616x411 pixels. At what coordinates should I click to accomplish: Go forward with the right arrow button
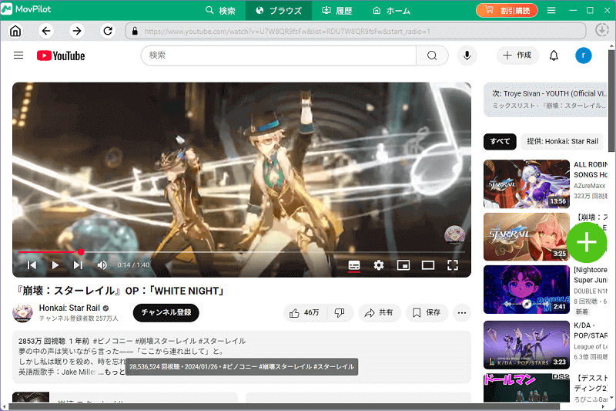click(x=77, y=31)
